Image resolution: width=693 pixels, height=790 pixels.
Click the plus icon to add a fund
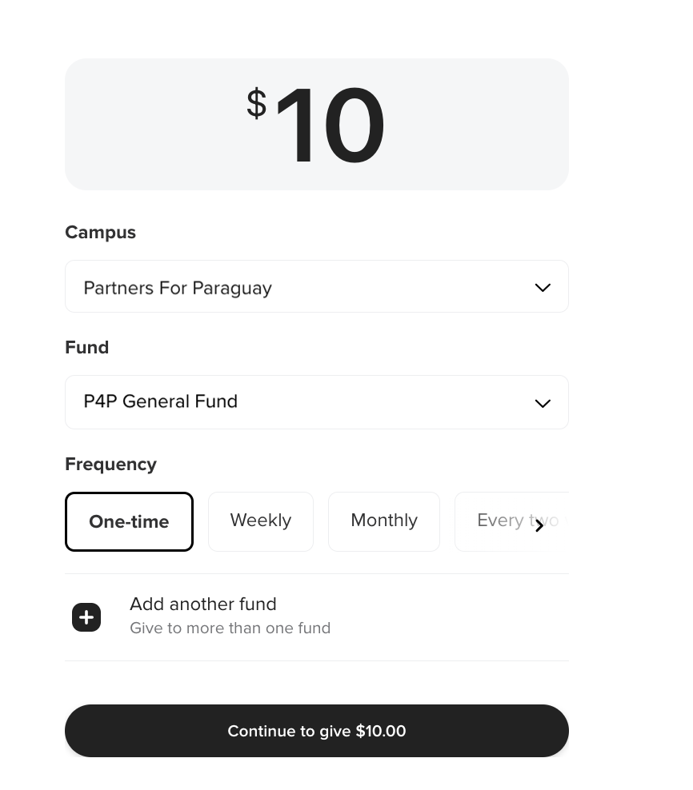86,617
